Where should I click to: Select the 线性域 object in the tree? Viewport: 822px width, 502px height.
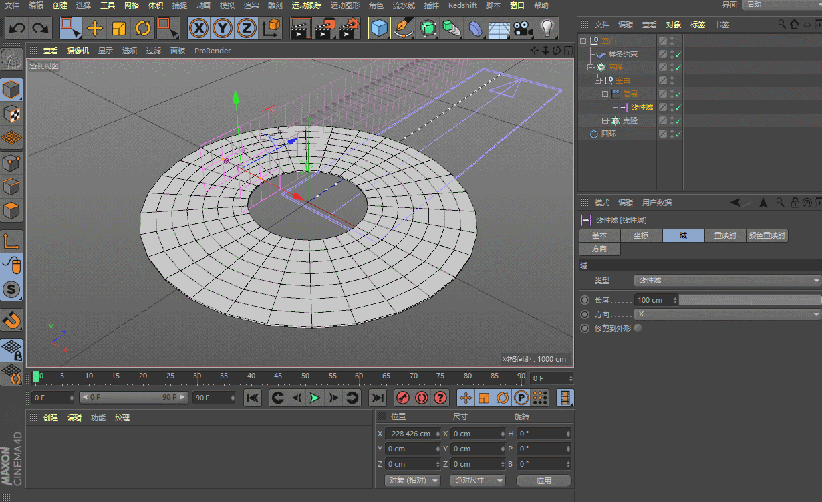coord(642,107)
